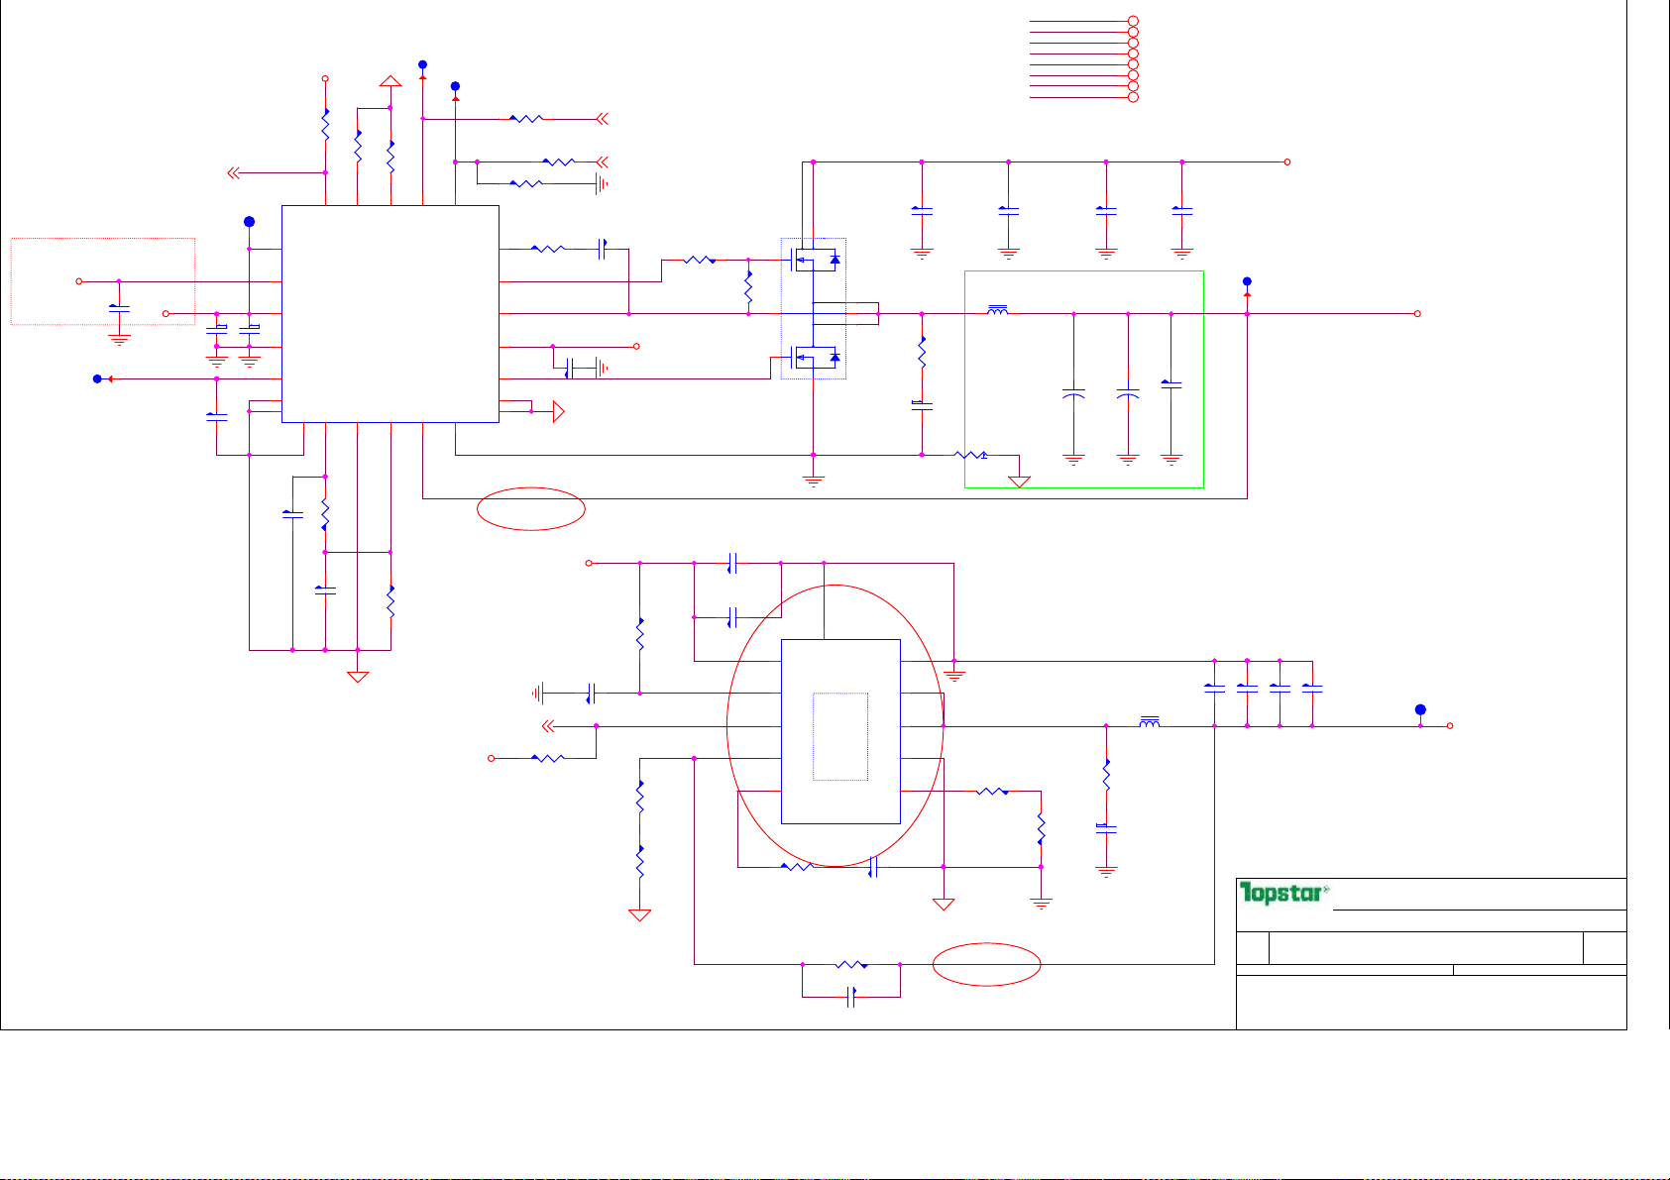This screenshot has width=1670, height=1180.
Task: Click the Topstar logo in the title block
Action: tap(1283, 894)
